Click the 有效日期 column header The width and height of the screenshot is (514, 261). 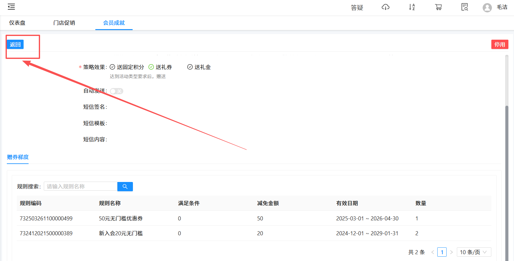pos(347,203)
